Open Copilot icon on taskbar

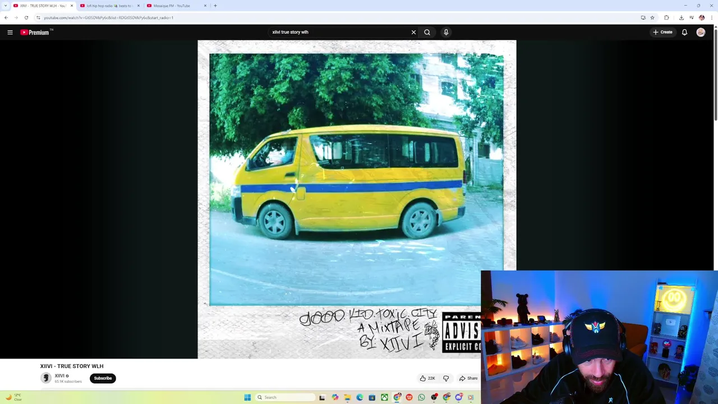point(335,397)
